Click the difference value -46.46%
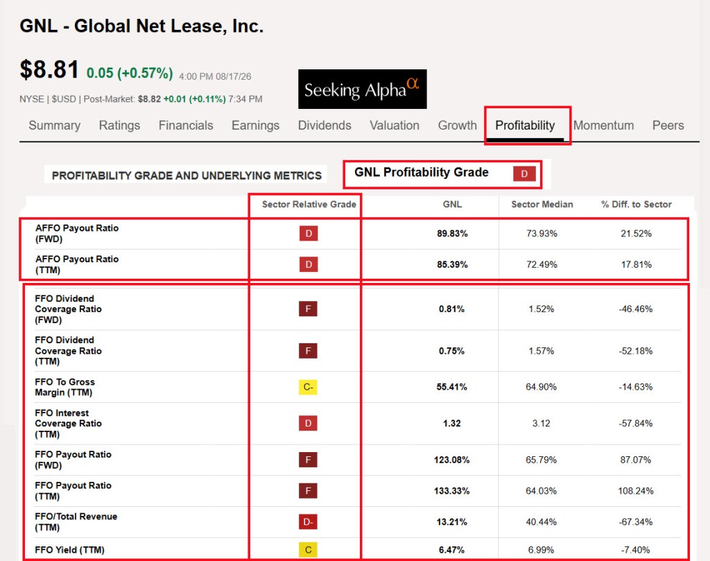Viewport: 710px width, 561px height. [x=636, y=309]
